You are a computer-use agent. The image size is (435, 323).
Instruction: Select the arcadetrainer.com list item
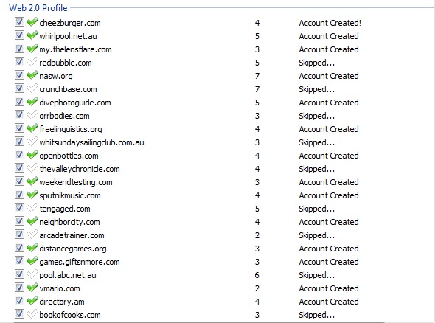tap(72, 235)
